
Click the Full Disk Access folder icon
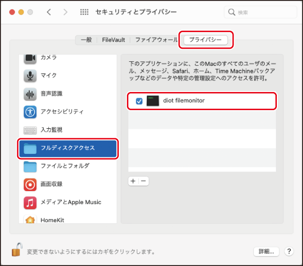click(x=30, y=148)
